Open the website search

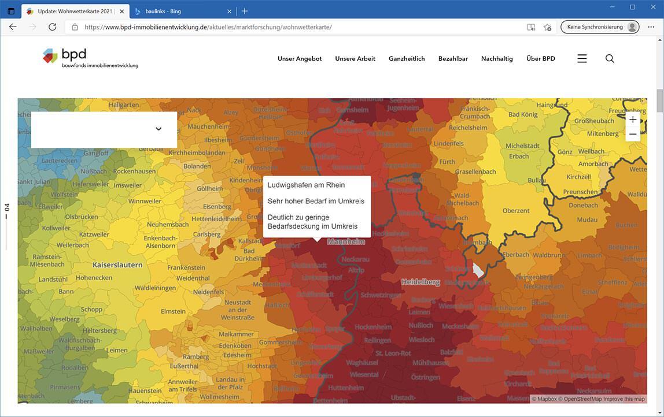coord(610,59)
